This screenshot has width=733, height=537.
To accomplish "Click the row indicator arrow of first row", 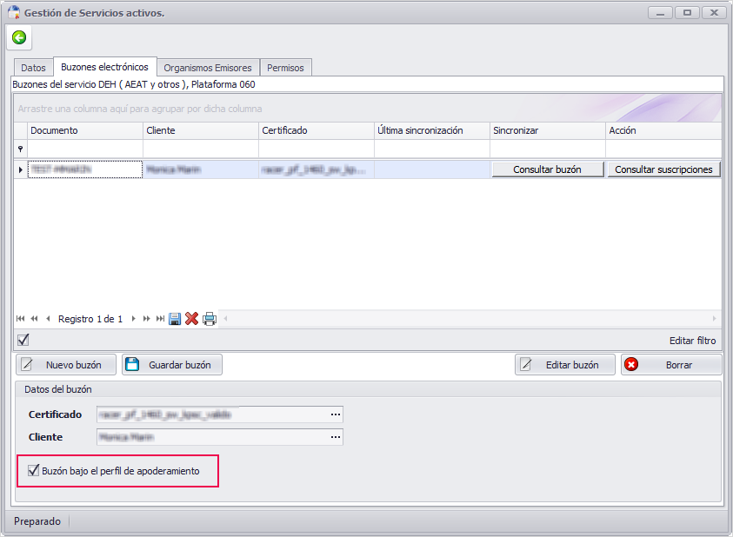I will pyautogui.click(x=21, y=169).
